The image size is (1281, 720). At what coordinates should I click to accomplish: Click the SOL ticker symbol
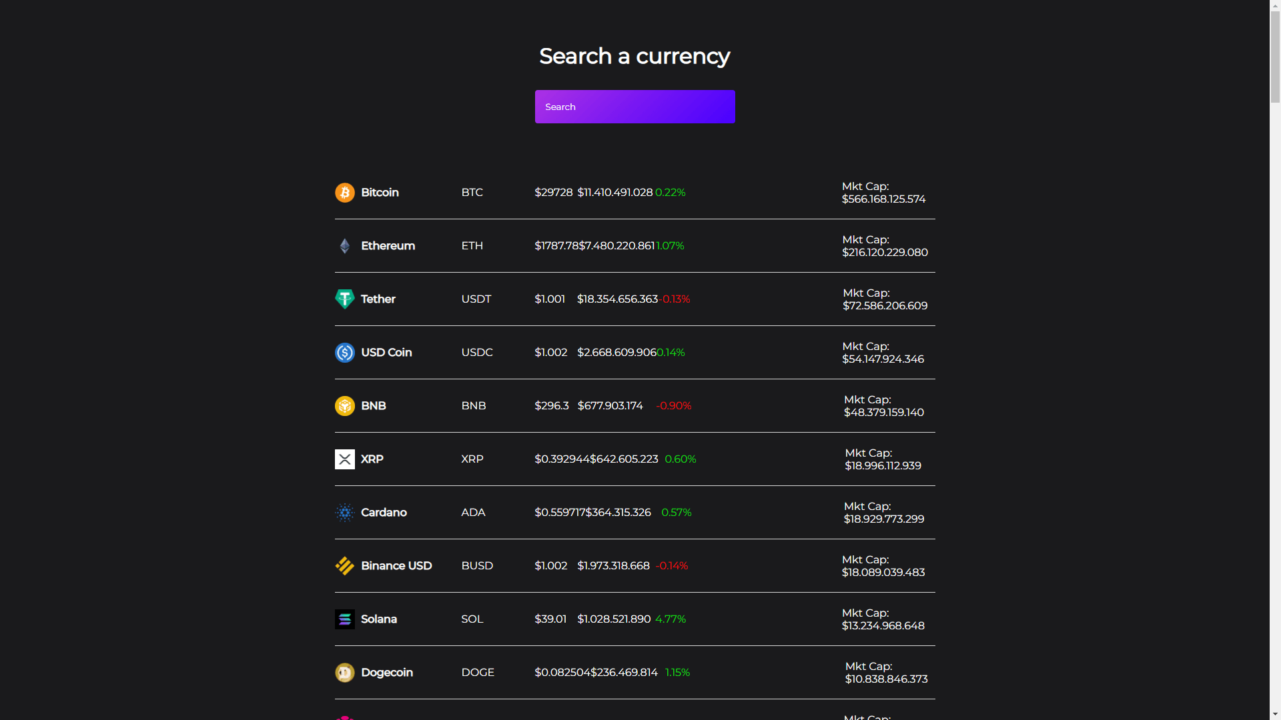pos(472,619)
